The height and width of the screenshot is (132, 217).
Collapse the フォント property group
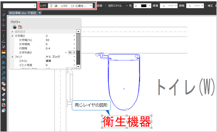pyautogui.click(x=12, y=56)
